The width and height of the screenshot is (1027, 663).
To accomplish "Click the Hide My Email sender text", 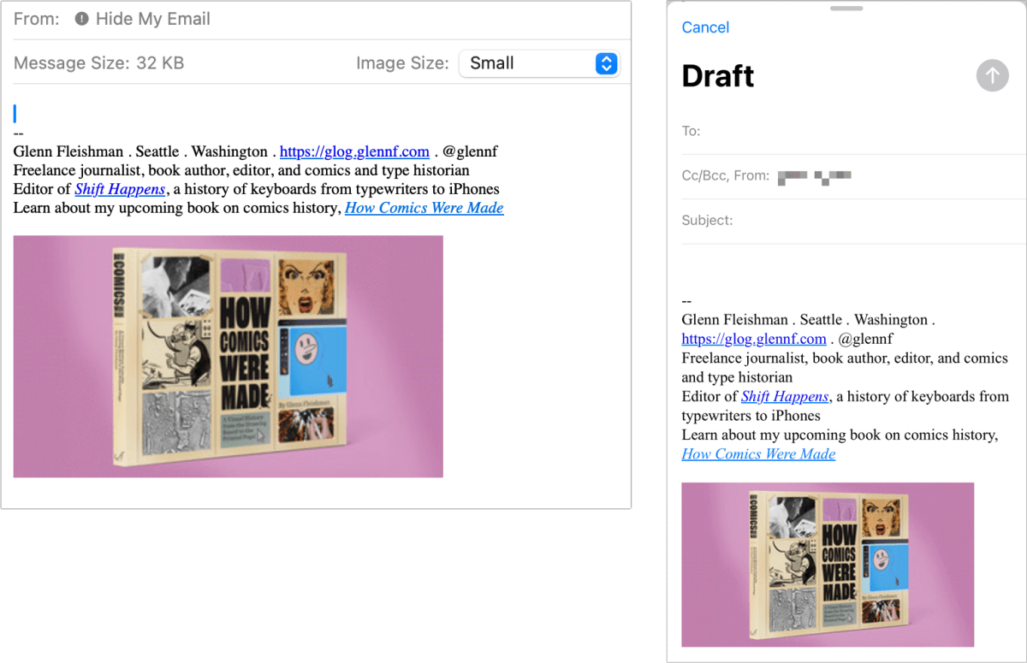I will (152, 19).
